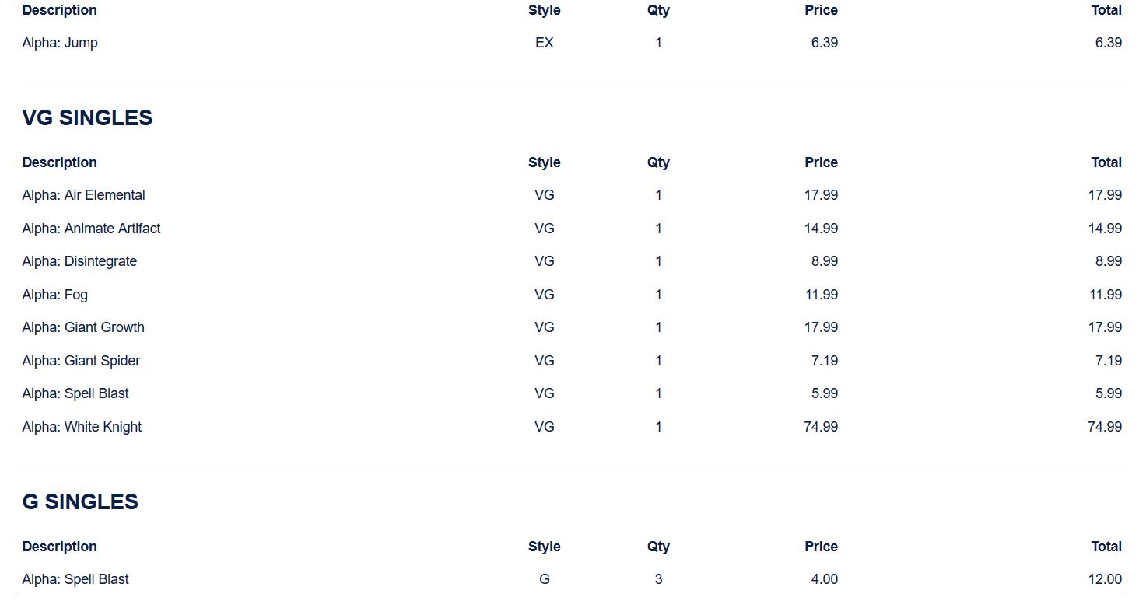Click the 12.00 total for Spell Blast
The height and width of the screenshot is (601, 1139).
1104,579
